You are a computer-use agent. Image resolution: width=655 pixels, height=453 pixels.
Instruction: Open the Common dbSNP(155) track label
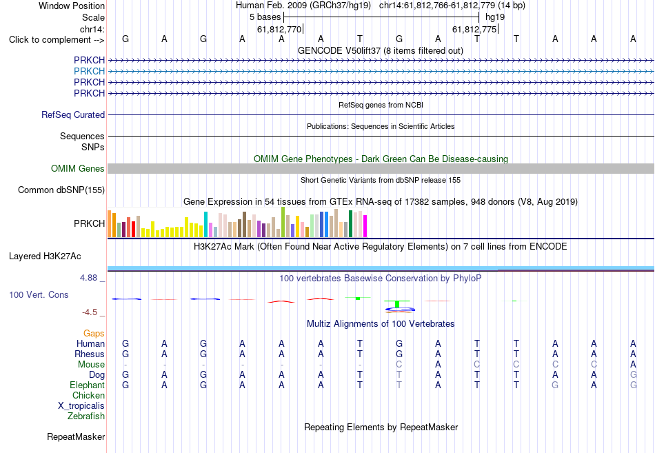61,190
